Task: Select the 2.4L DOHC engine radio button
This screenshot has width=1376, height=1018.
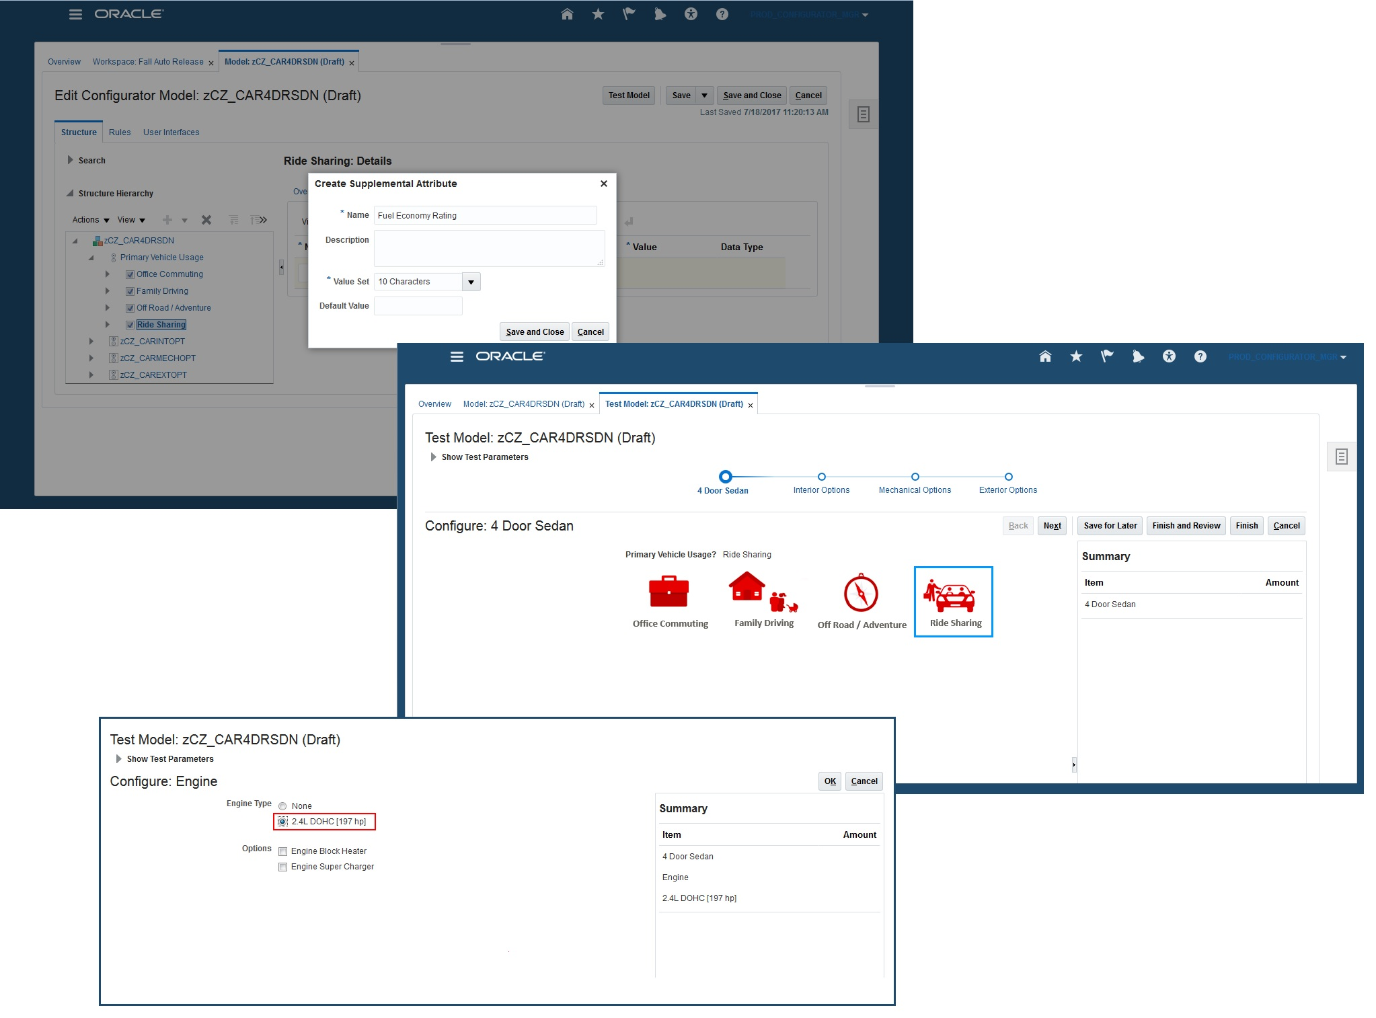Action: pos(283,822)
